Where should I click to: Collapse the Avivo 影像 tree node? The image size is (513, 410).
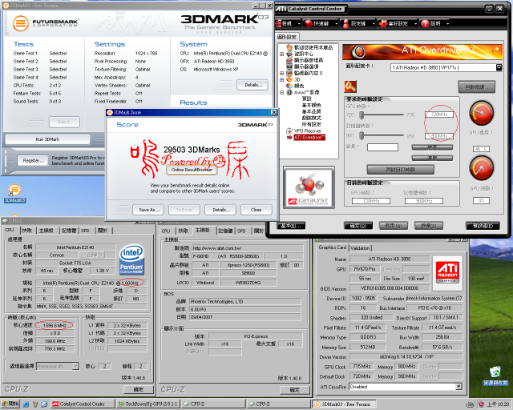281,93
